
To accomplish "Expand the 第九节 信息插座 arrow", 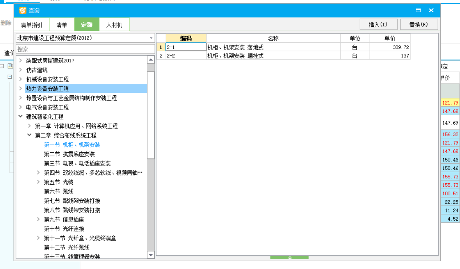I will (x=38, y=219).
